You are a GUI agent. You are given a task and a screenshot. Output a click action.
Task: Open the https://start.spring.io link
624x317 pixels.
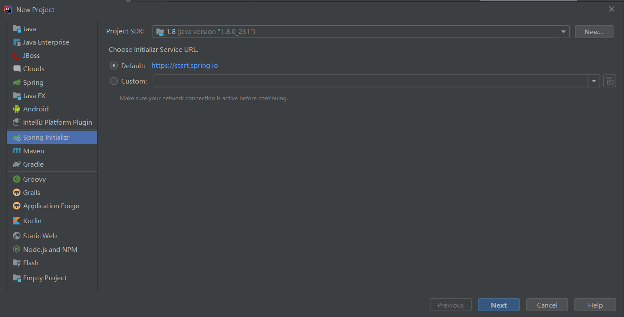point(185,66)
